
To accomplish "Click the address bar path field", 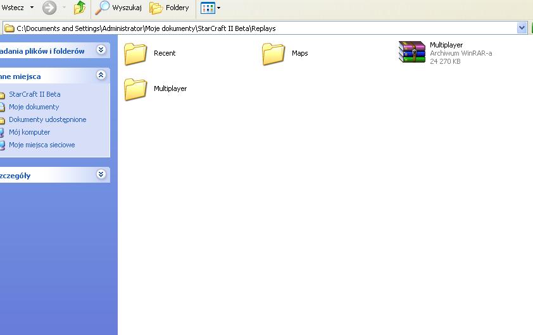I will point(253,28).
